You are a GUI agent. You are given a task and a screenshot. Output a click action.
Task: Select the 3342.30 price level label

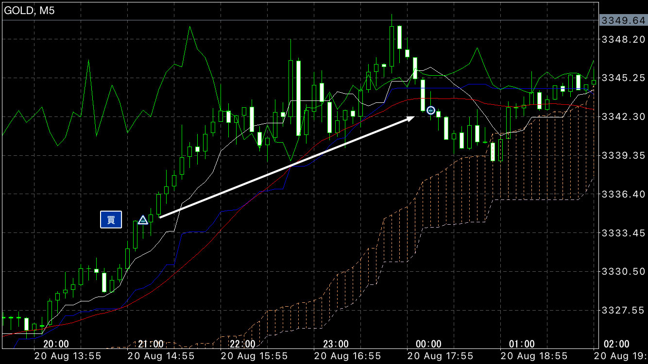tap(623, 116)
